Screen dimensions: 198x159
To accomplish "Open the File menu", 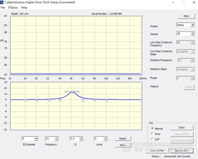I will click(3, 7).
